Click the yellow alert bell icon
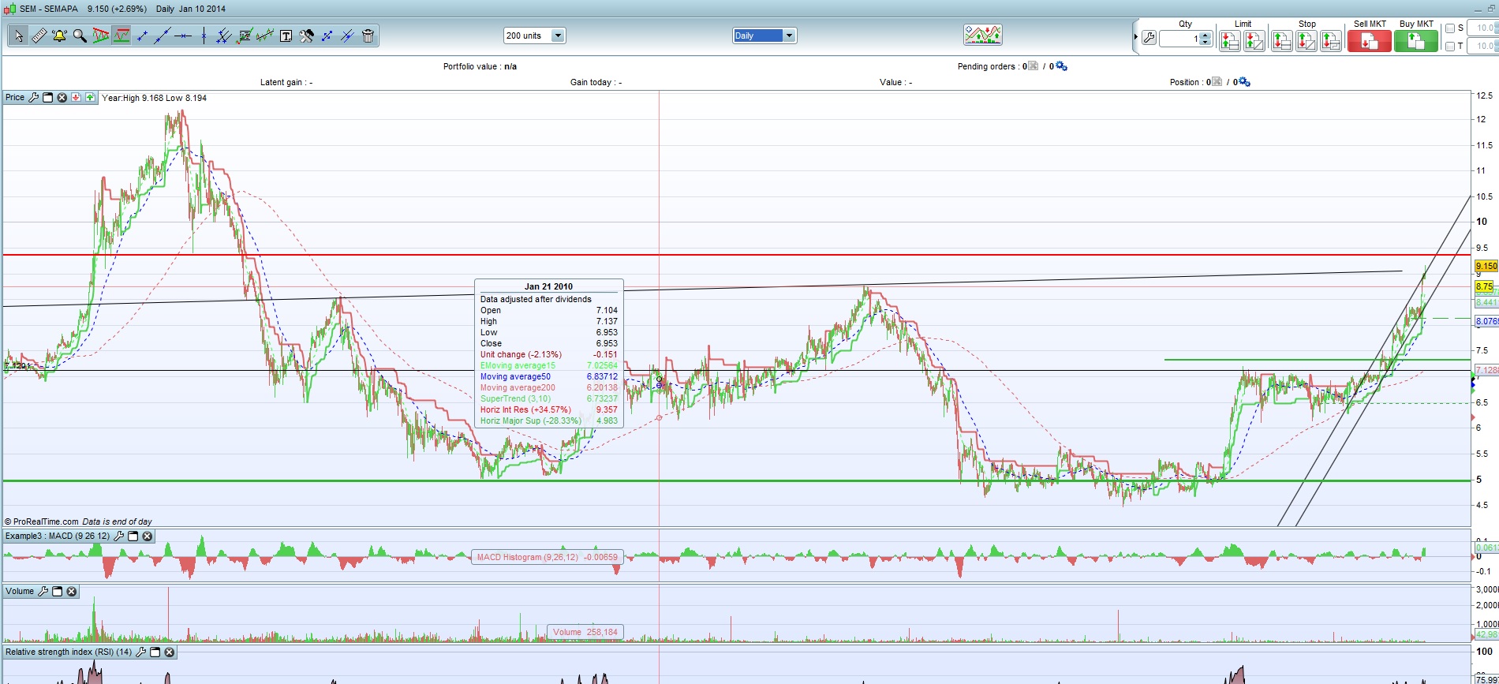Viewport: 1499px width, 684px height. click(59, 36)
